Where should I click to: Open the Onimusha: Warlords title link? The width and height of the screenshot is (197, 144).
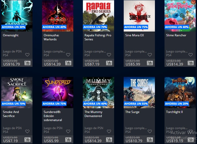pyautogui.click(x=51, y=37)
